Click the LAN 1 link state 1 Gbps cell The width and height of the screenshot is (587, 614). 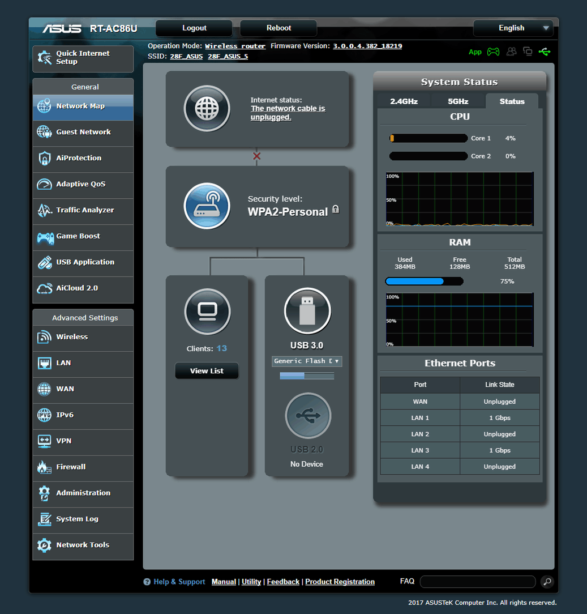[x=500, y=418]
